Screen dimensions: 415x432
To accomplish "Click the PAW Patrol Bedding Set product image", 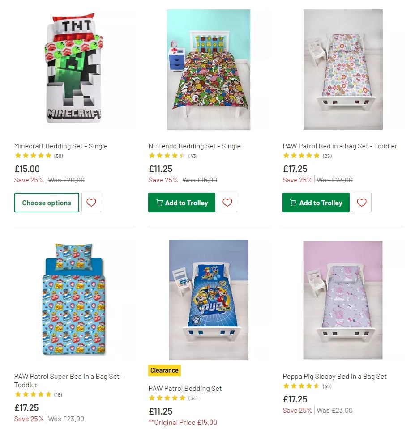I will pos(208,300).
